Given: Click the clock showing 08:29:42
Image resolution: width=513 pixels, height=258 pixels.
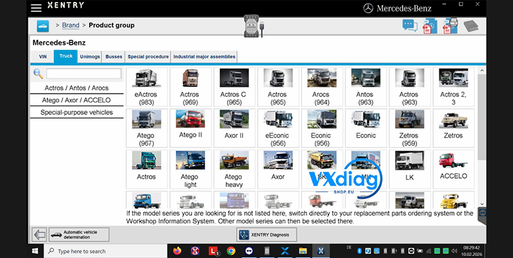Looking at the screenshot, I should (471, 248).
